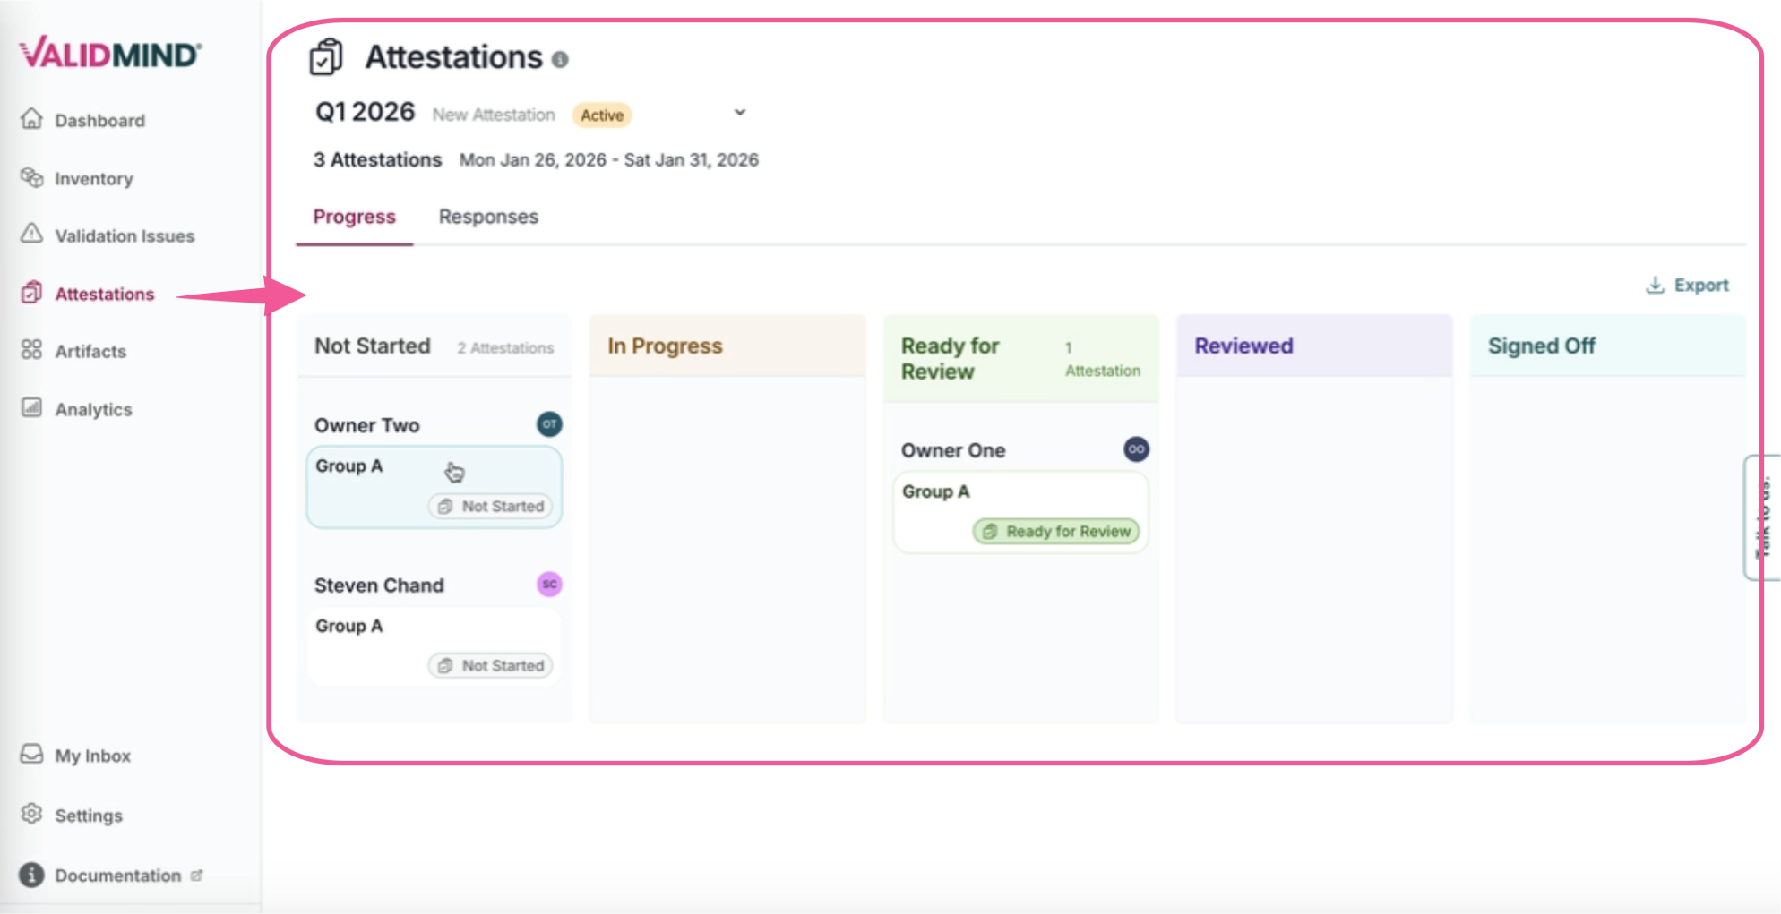This screenshot has width=1781, height=914.
Task: Open Artifacts using its grid icon
Action: (31, 351)
